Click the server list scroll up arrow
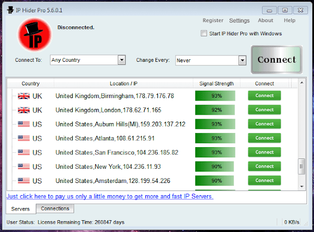Screen dimensions: 314x232 tap(302, 83)
